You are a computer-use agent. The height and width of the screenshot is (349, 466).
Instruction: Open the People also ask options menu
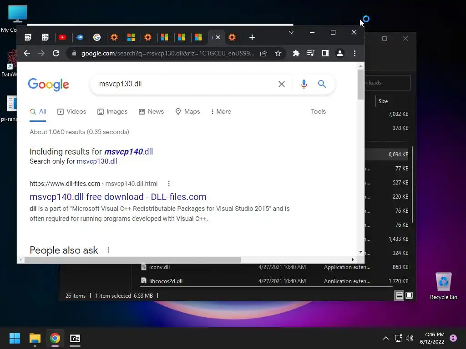coord(108,250)
